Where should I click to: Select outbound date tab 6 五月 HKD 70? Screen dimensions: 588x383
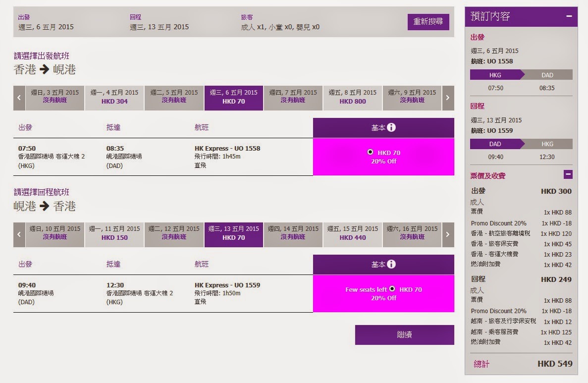(233, 98)
